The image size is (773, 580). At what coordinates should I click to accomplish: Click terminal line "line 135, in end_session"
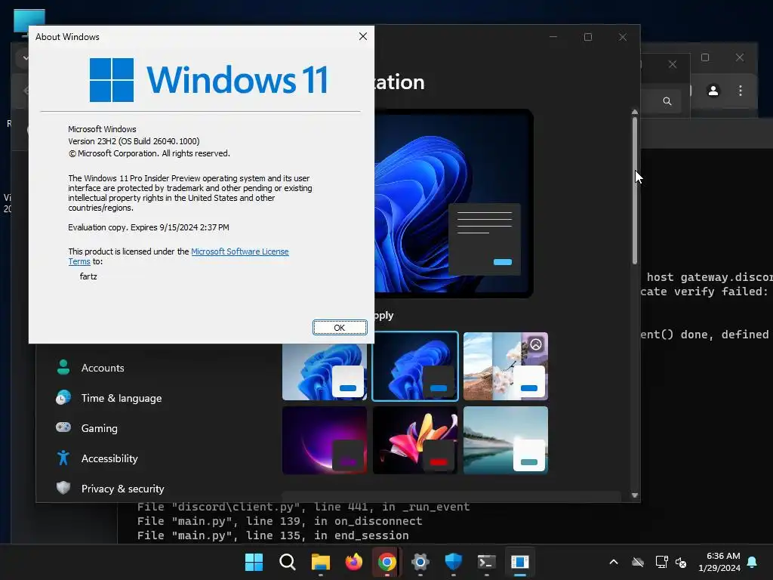click(x=326, y=535)
